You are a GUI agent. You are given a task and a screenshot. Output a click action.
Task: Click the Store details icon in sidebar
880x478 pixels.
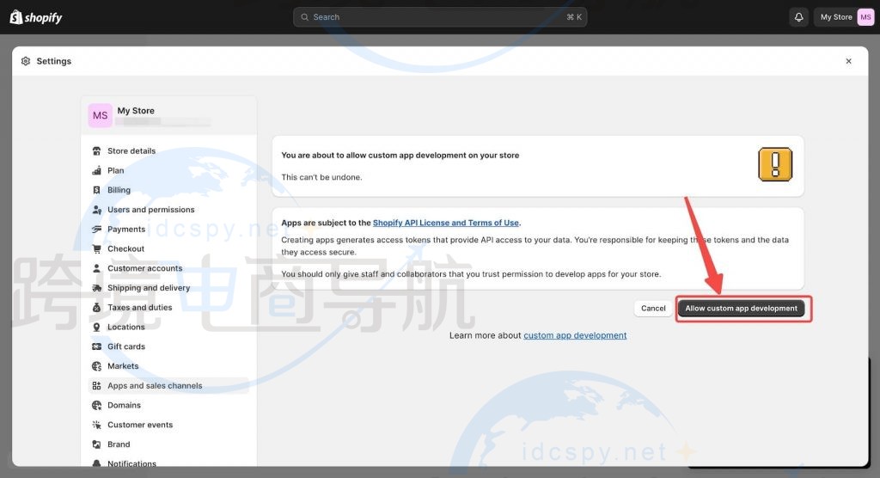coord(96,151)
